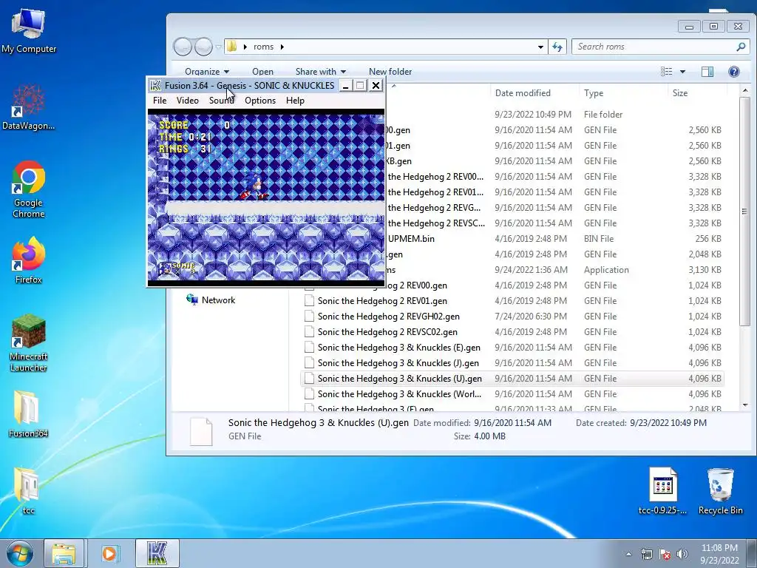This screenshot has width=757, height=568.
Task: Open the Sound menu in Fusion
Action: pyautogui.click(x=222, y=101)
